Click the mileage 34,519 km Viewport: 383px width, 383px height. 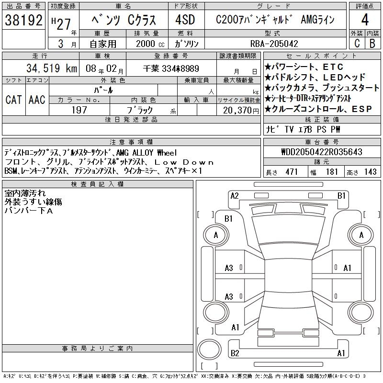click(52, 68)
